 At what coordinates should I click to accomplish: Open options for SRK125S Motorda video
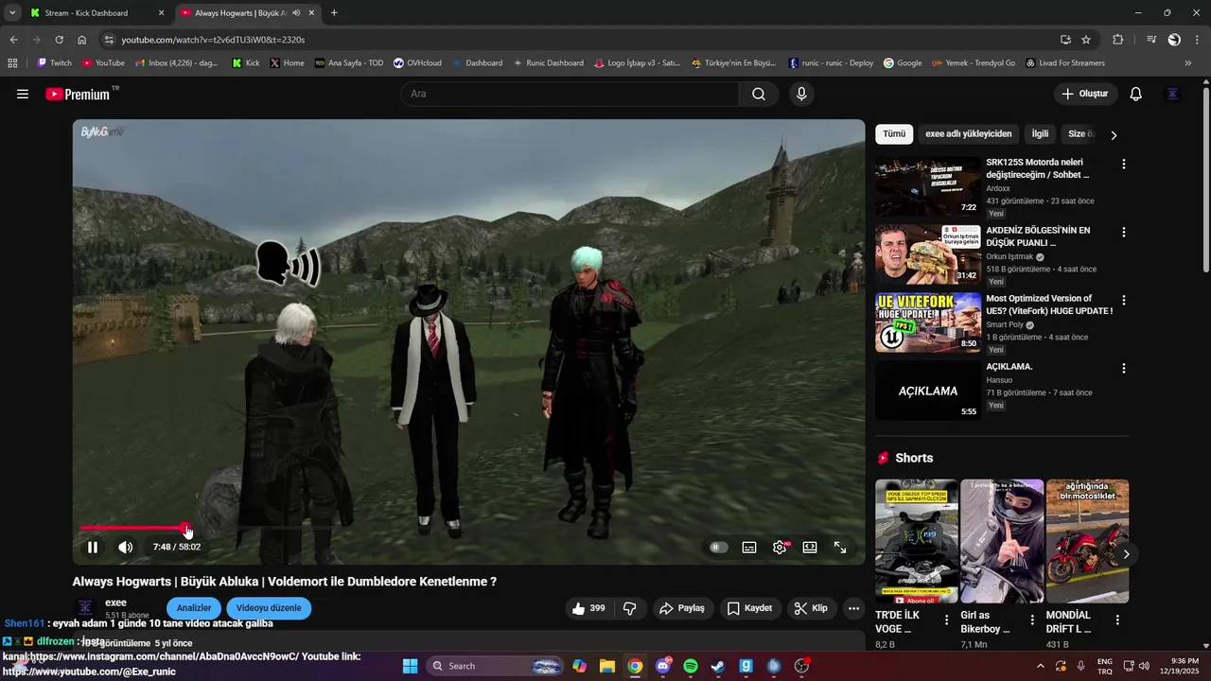(1123, 164)
